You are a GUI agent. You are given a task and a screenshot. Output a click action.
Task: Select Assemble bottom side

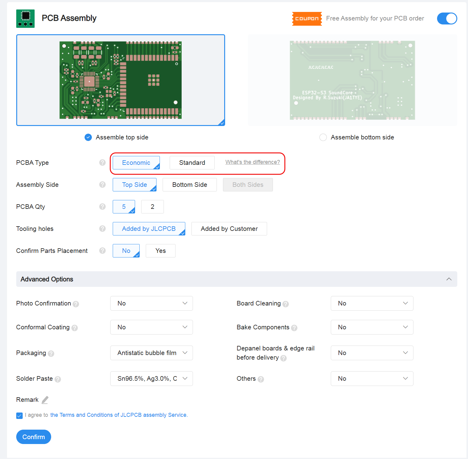(x=323, y=137)
